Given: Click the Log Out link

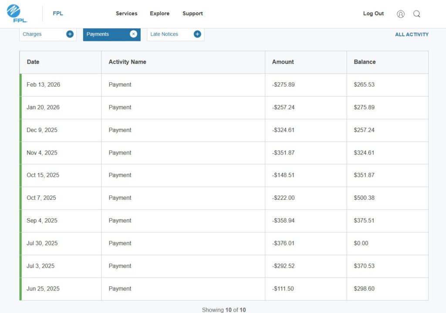Looking at the screenshot, I should click(373, 13).
